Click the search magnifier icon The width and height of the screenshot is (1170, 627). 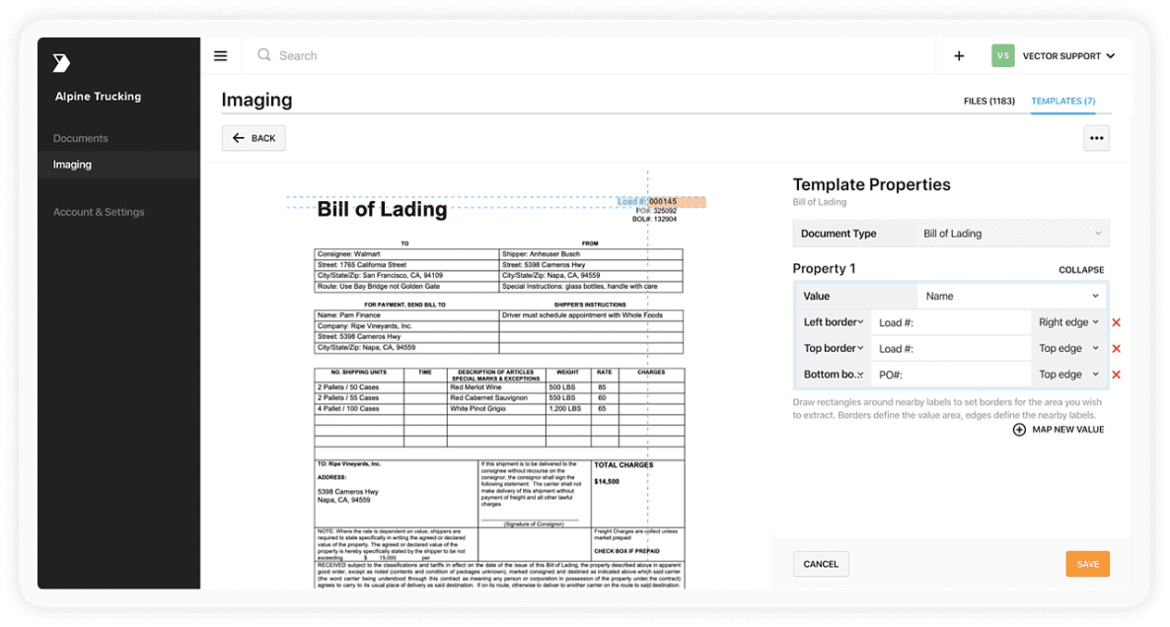click(x=263, y=55)
